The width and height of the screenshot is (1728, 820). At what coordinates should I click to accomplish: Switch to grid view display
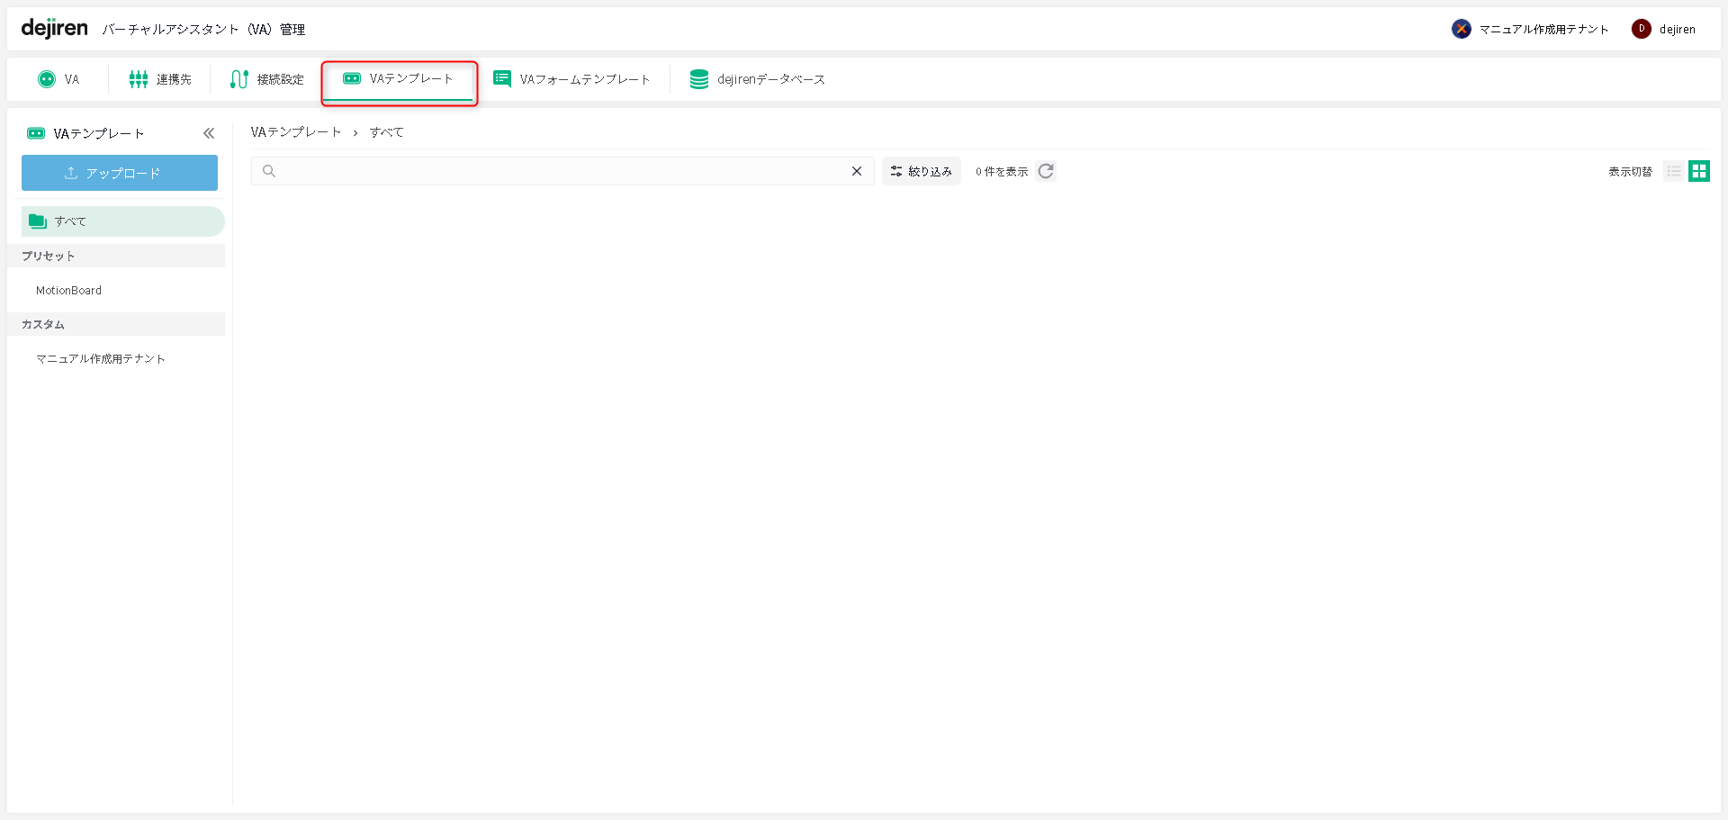click(x=1699, y=171)
